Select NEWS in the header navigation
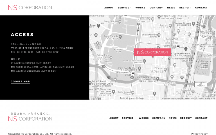Viewport: 216px width, 135px height. 171,8
